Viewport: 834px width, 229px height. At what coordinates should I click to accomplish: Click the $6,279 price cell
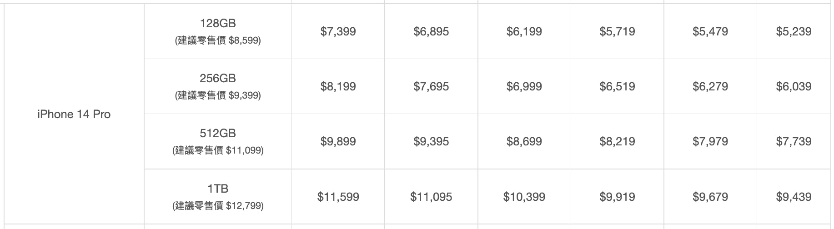(x=710, y=86)
